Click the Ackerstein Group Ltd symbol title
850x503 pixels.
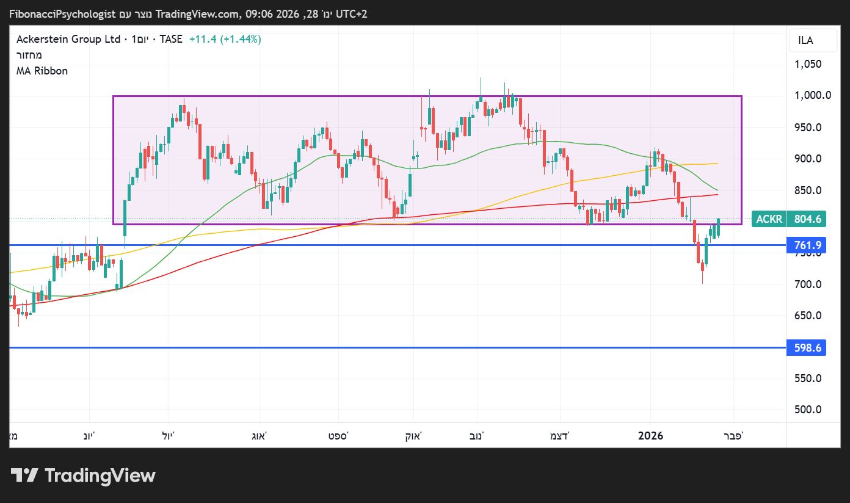(x=68, y=39)
